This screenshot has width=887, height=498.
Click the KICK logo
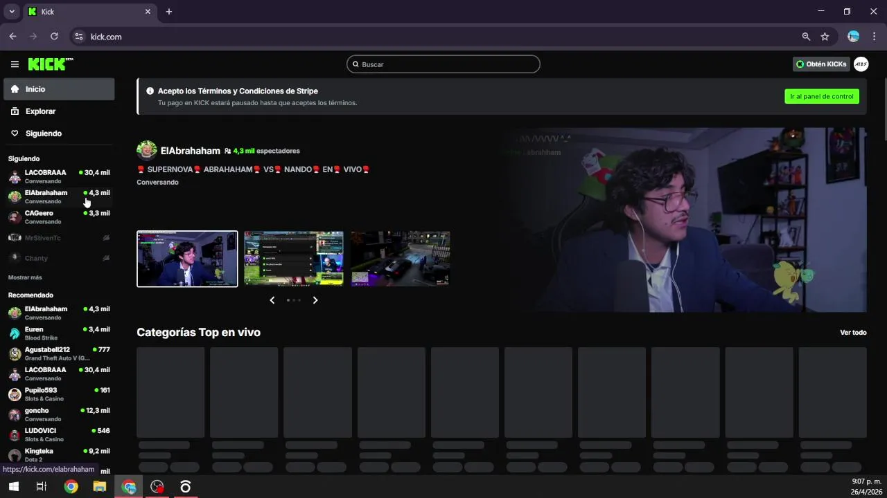tap(51, 64)
